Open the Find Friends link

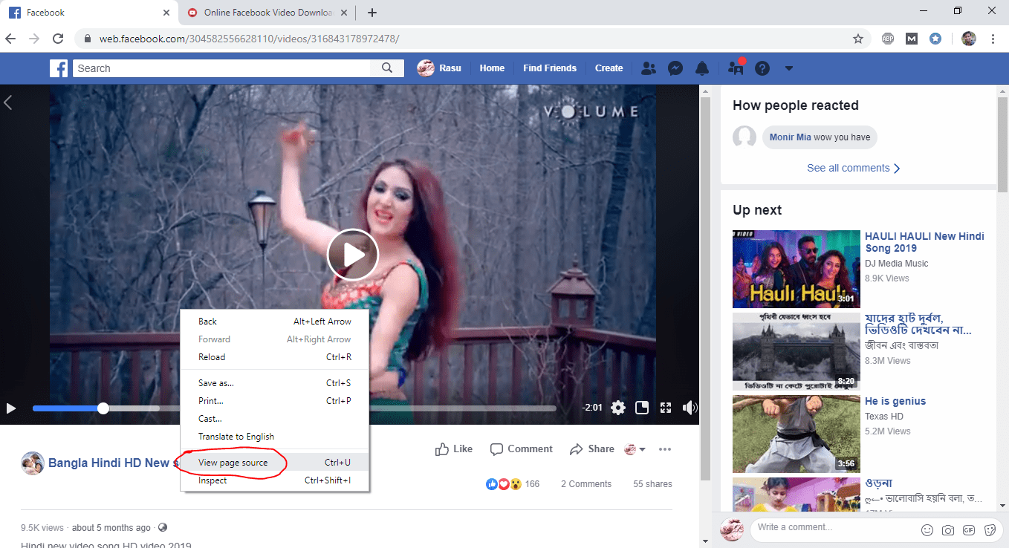point(550,68)
